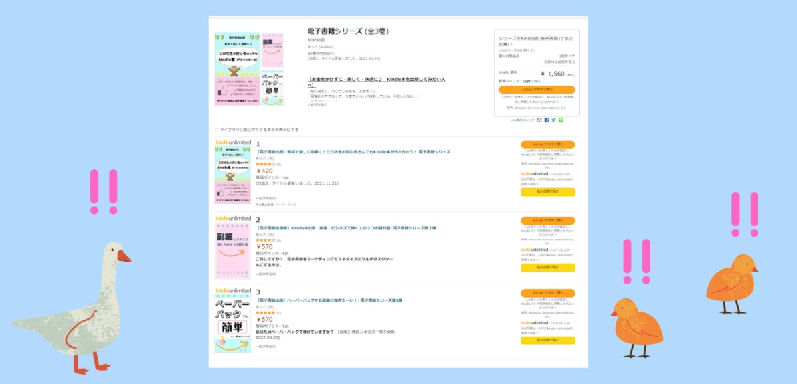Read book 1 free with Kindle Unlimited
Screen dimensions: 797x384
[547, 192]
